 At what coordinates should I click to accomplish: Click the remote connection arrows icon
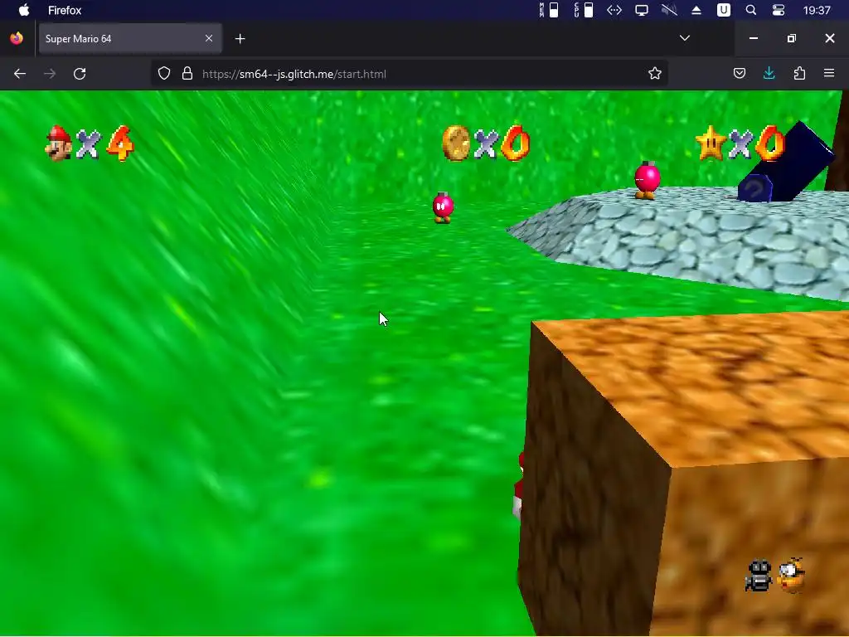click(x=614, y=10)
